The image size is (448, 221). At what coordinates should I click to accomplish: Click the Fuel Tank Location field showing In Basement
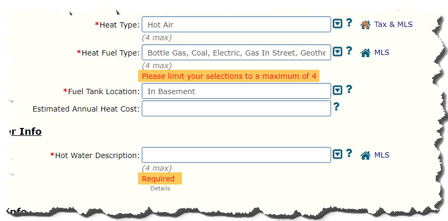tap(236, 91)
